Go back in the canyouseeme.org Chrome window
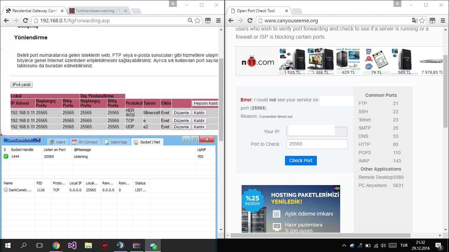This screenshot has height=252, width=449. click(x=231, y=20)
